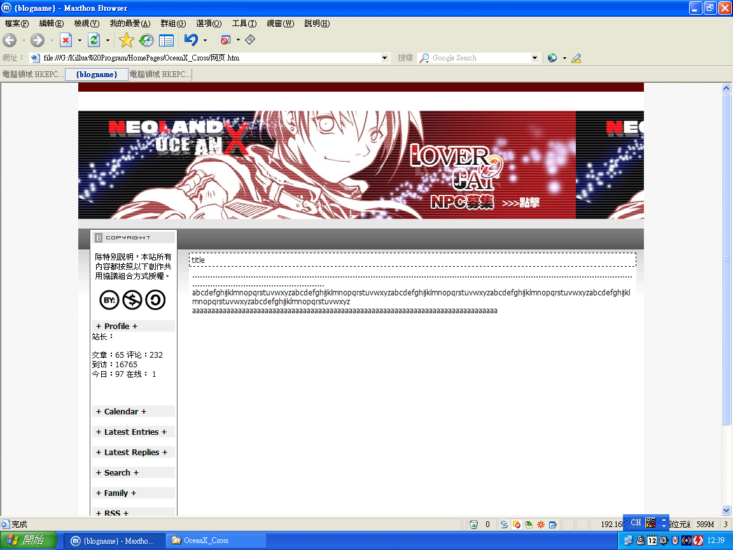Image resolution: width=733 pixels, height=550 pixels.
Task: Open the popup blocker dropdown arrow
Action: coord(238,40)
